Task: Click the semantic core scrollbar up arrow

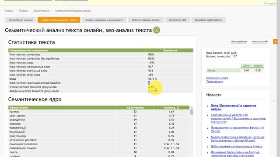Action: (192, 108)
